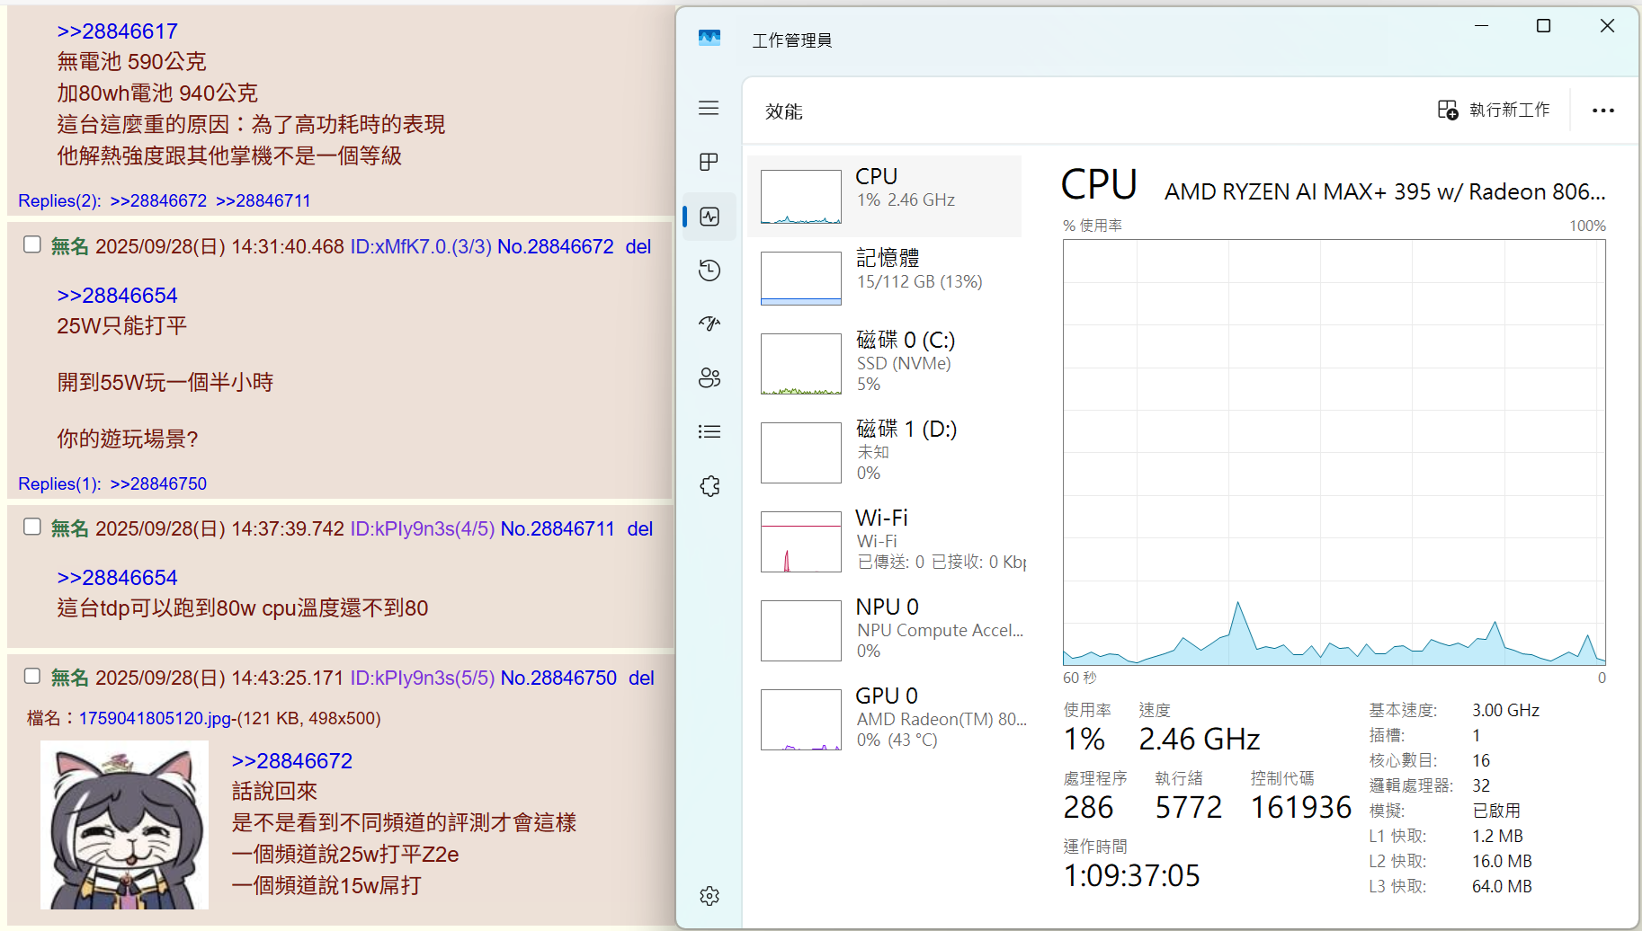Tick the checkbox for post No.28846672
Viewport: 1642px width, 931px height.
pyautogui.click(x=32, y=244)
